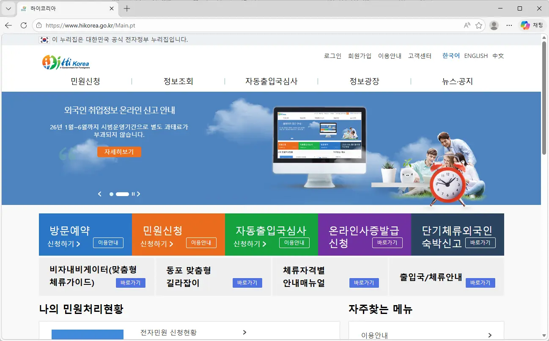This screenshot has width=549, height=341.
Task: Select the 하이코리아 browser tab
Action: click(x=68, y=8)
